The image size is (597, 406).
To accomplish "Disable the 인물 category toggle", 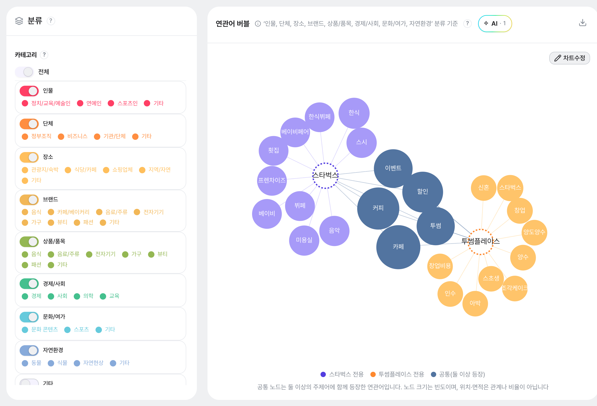I will 29,91.
